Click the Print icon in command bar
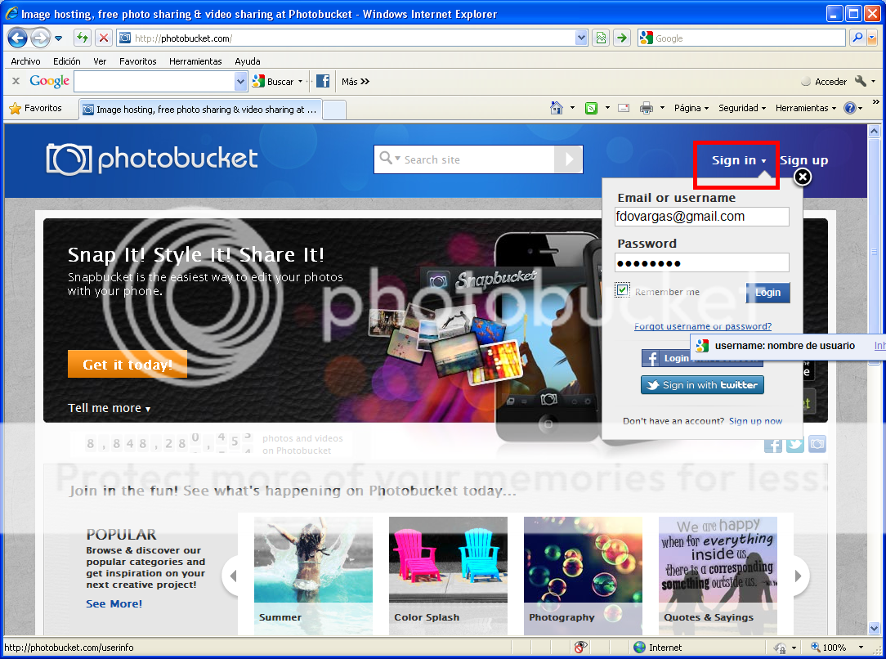This screenshot has width=886, height=659. (647, 108)
